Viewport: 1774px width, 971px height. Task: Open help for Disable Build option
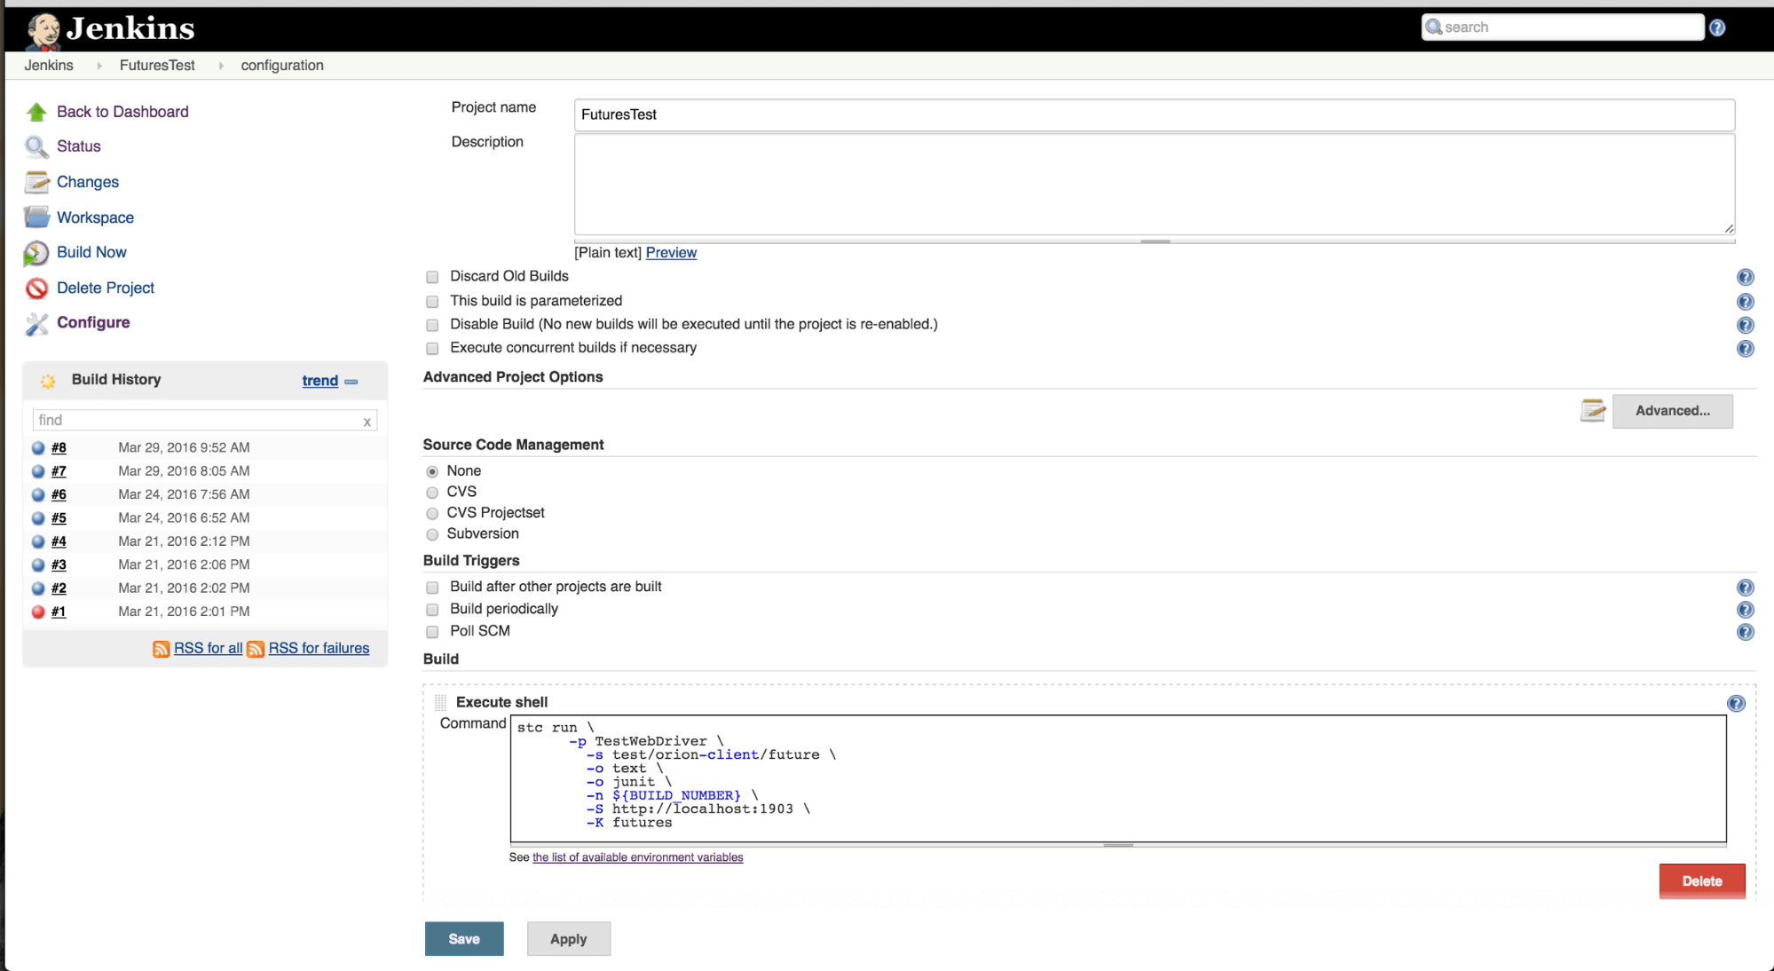(x=1746, y=326)
